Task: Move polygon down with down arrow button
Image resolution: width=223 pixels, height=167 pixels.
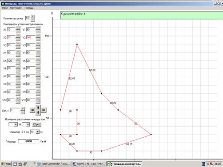Action: tap(38, 112)
